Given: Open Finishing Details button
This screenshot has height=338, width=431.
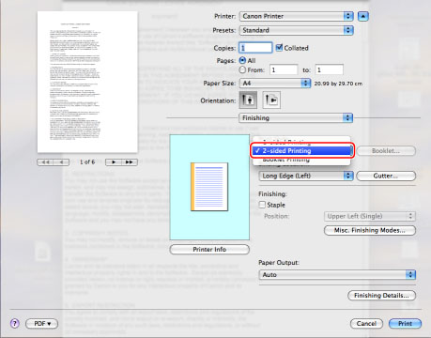Looking at the screenshot, I should tap(381, 296).
